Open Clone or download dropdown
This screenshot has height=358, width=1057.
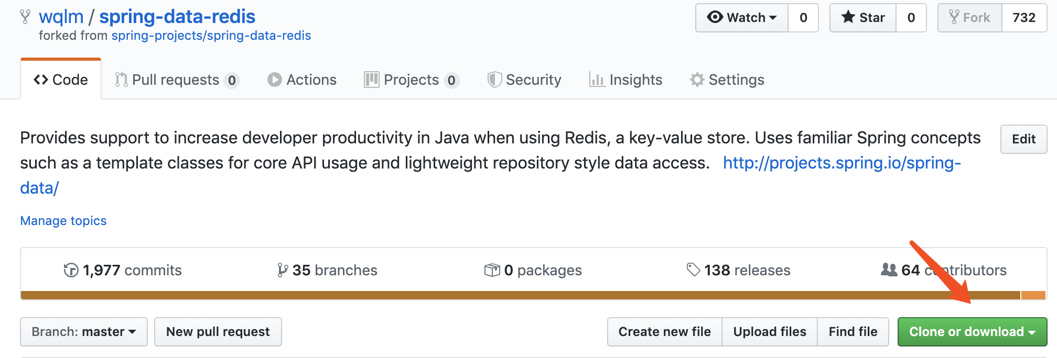click(x=972, y=332)
